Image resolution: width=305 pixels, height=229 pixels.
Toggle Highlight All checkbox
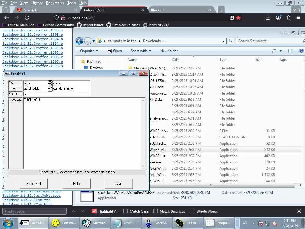click(x=94, y=211)
